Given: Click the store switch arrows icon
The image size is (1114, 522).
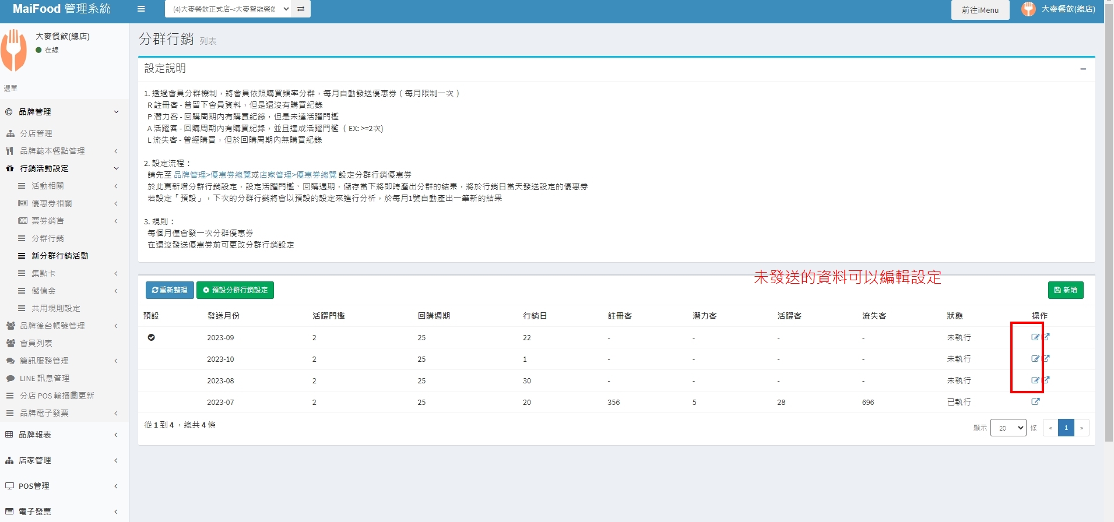Looking at the screenshot, I should (301, 9).
